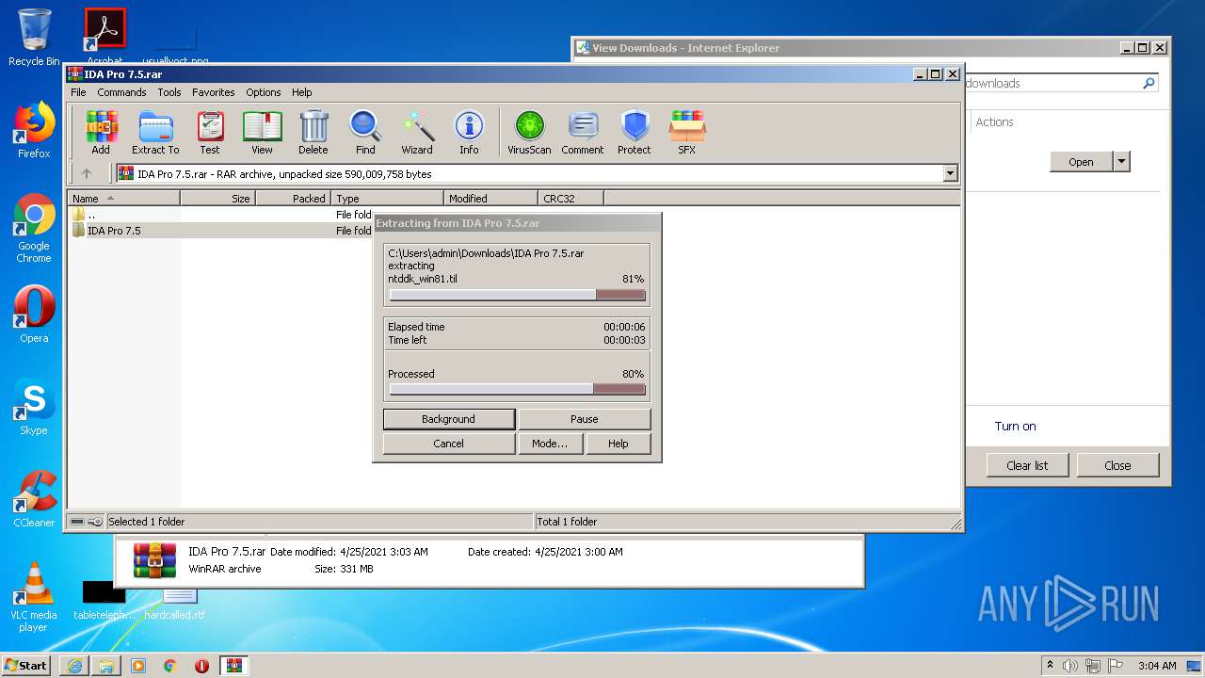
Task: Open the Commands menu
Action: (121, 92)
